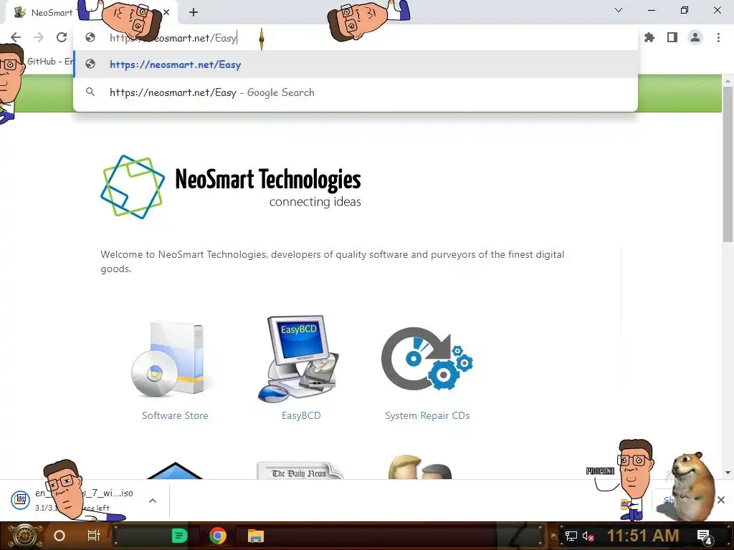Open the Chrome three-dot menu
734x550 pixels.
(x=718, y=37)
